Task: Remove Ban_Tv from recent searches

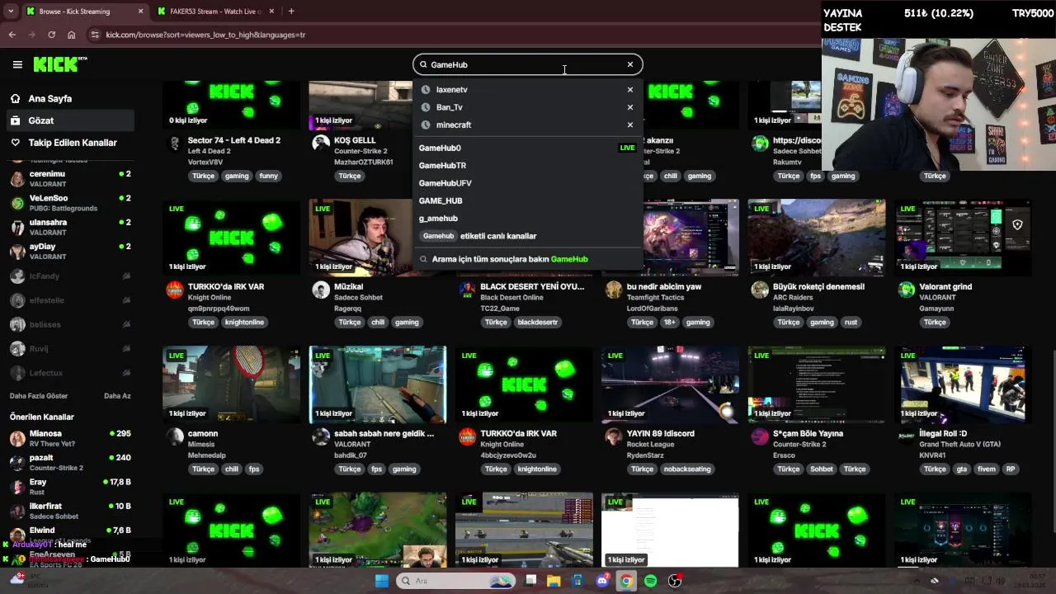Action: [630, 107]
